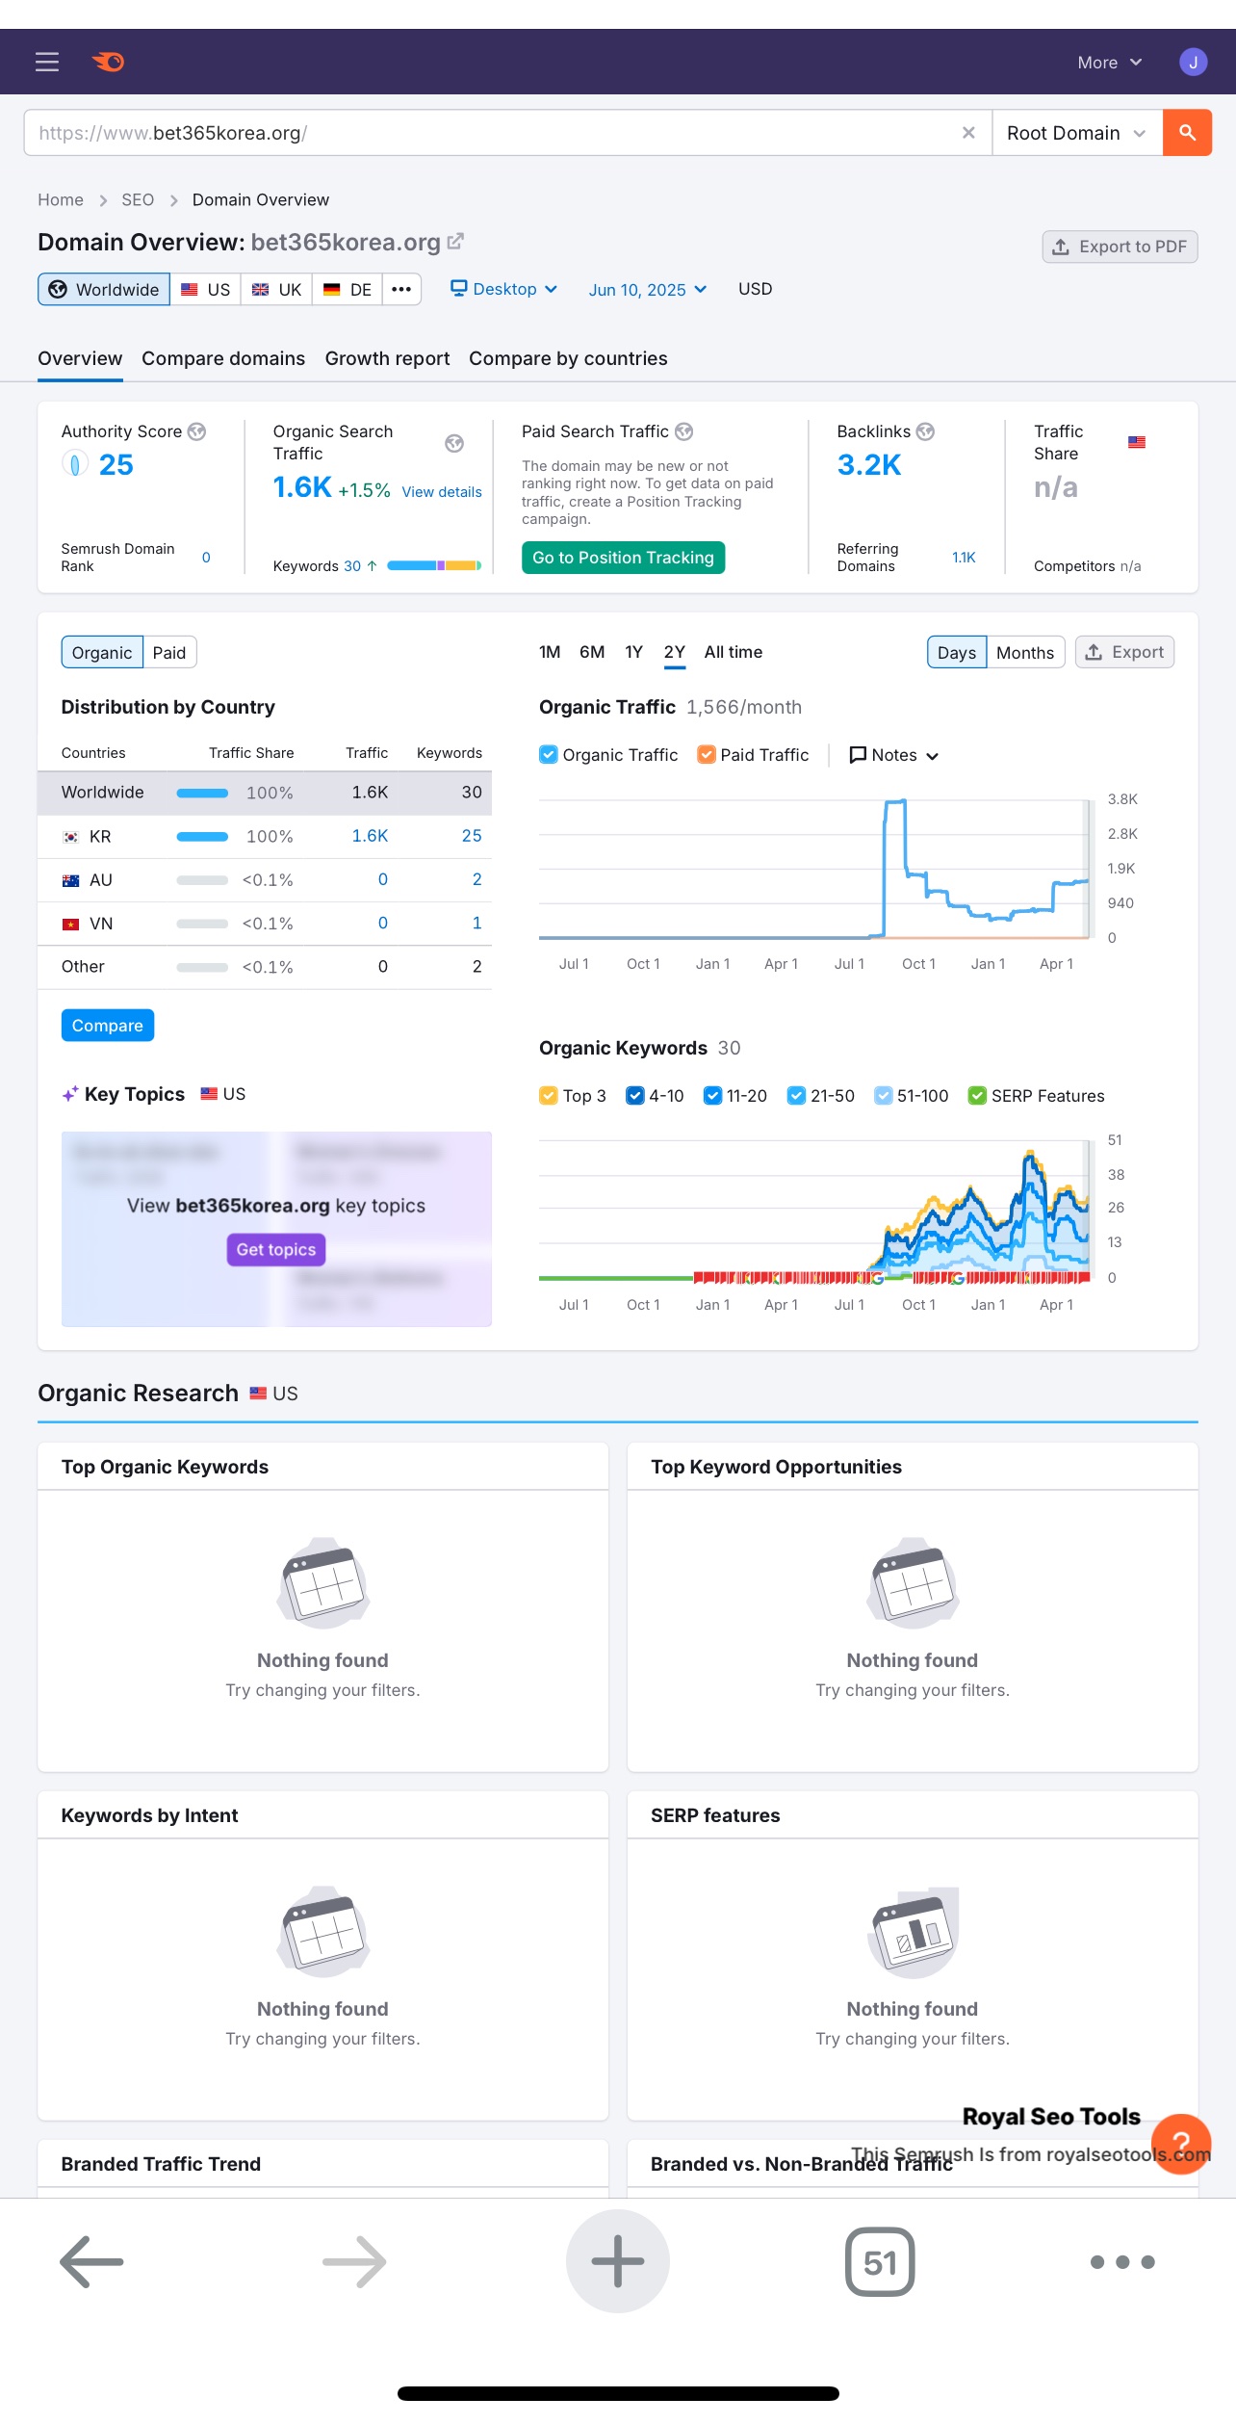
Task: View Backlinks globe info icon
Action: tap(925, 431)
